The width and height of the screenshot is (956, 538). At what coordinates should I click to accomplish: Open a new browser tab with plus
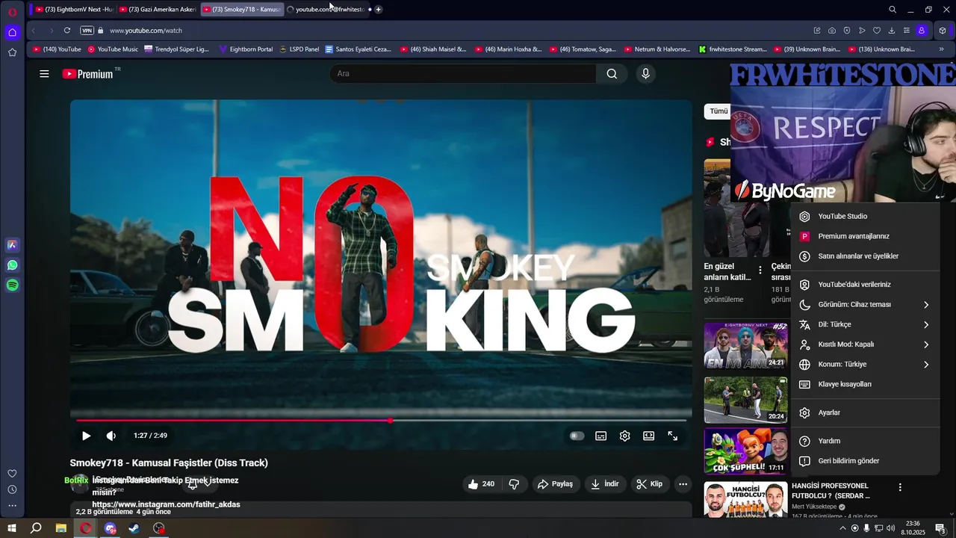pos(379,10)
